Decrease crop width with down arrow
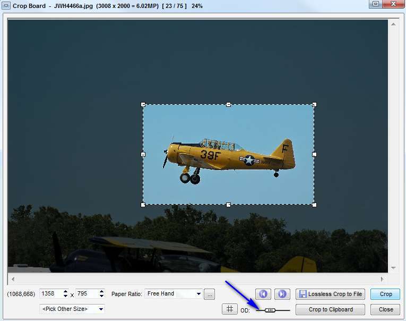 pos(65,296)
